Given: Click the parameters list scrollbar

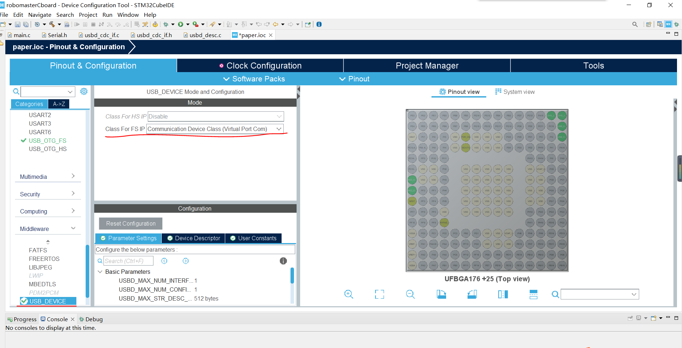Looking at the screenshot, I should [x=292, y=275].
